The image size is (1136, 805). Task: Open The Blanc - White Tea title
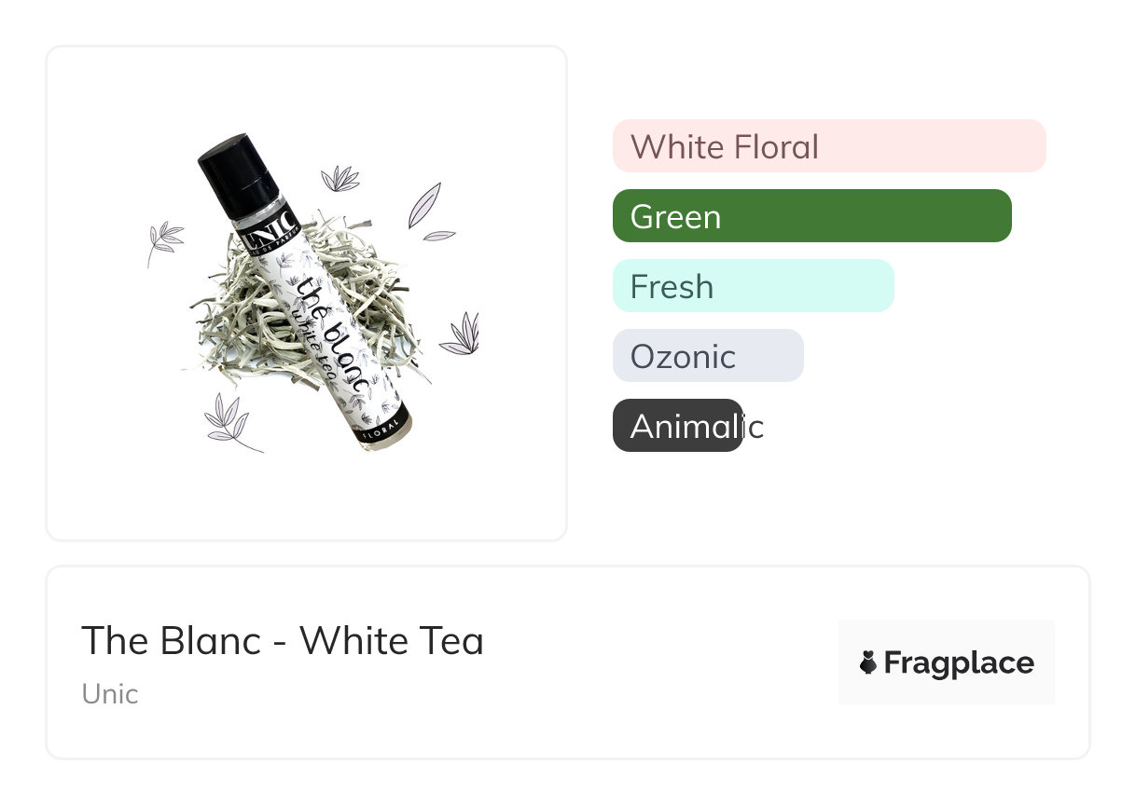tap(283, 641)
